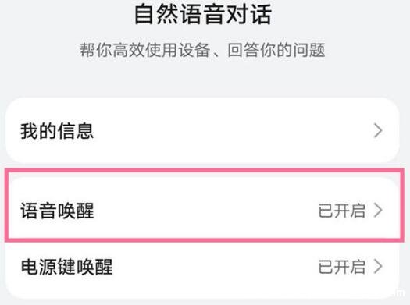The width and height of the screenshot is (410, 305).
Task: Click the 自然语音对话 page title
Action: [x=203, y=15]
